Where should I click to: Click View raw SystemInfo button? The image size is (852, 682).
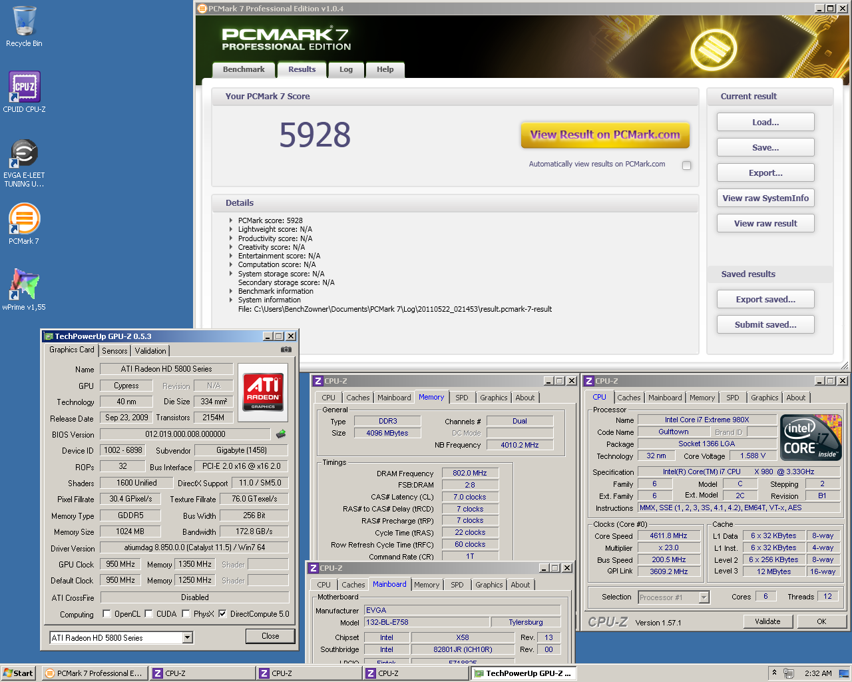coord(765,198)
